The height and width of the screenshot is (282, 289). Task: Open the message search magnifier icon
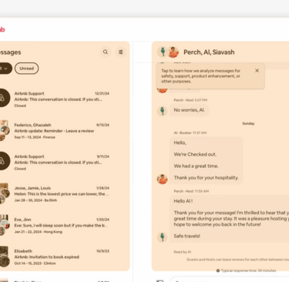pyautogui.click(x=106, y=52)
